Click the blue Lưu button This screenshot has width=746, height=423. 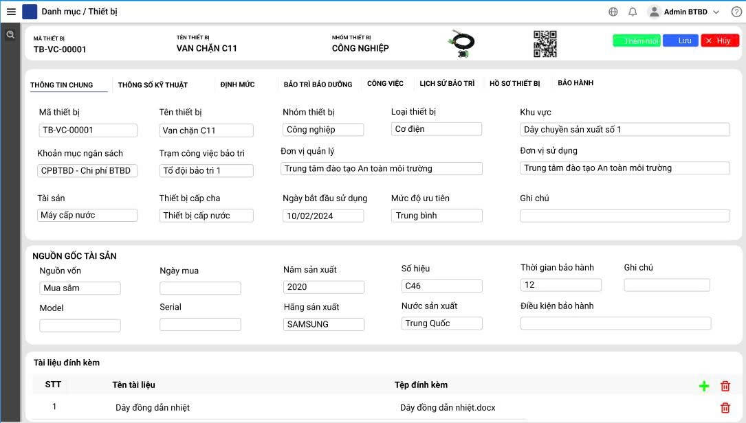680,41
